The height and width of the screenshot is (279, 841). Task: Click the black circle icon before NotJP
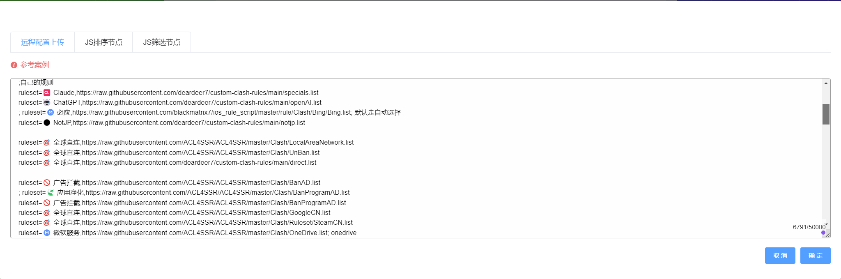point(47,122)
